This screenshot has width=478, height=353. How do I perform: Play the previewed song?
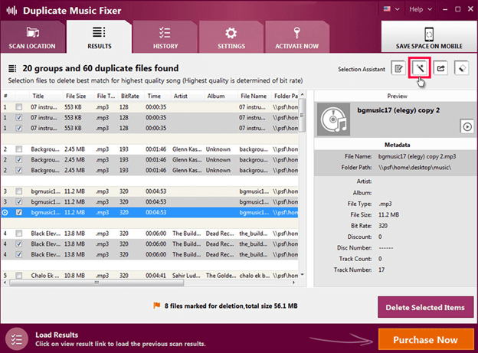467,126
